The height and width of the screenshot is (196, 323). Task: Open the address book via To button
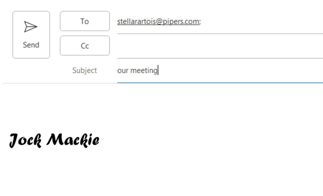pyautogui.click(x=85, y=21)
